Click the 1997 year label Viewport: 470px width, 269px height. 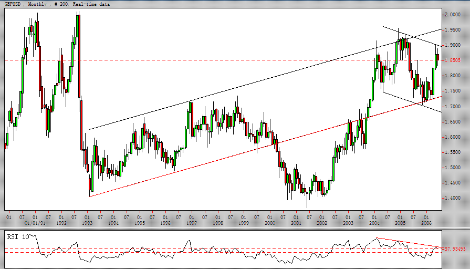pyautogui.click(x=192, y=223)
